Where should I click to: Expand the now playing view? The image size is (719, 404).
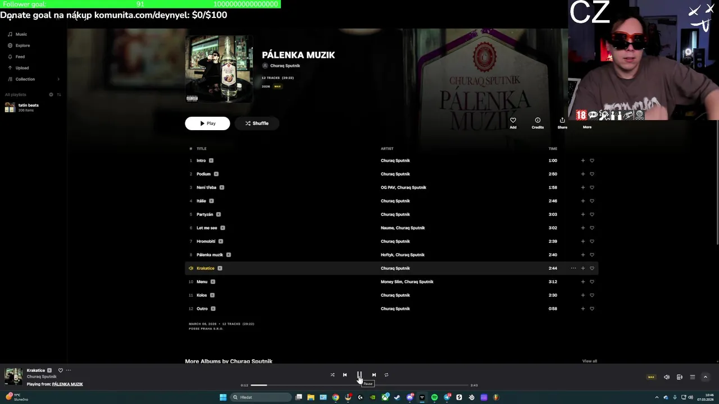[x=706, y=377]
